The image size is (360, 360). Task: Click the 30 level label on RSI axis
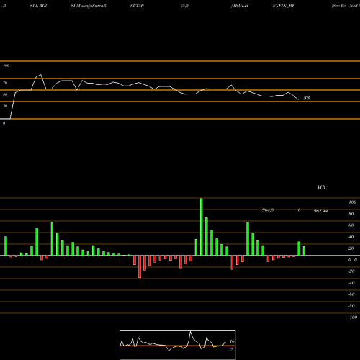5,106
